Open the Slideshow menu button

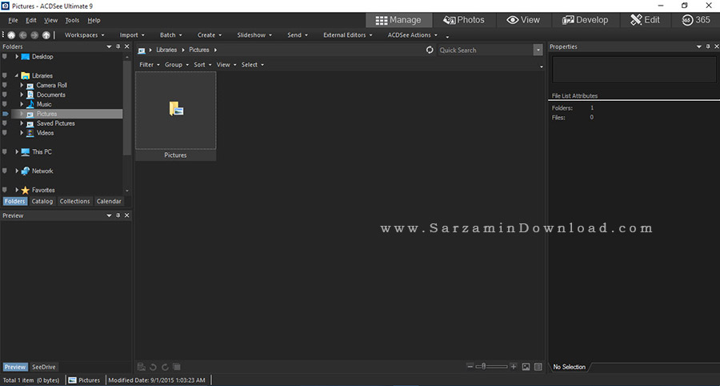pos(254,35)
